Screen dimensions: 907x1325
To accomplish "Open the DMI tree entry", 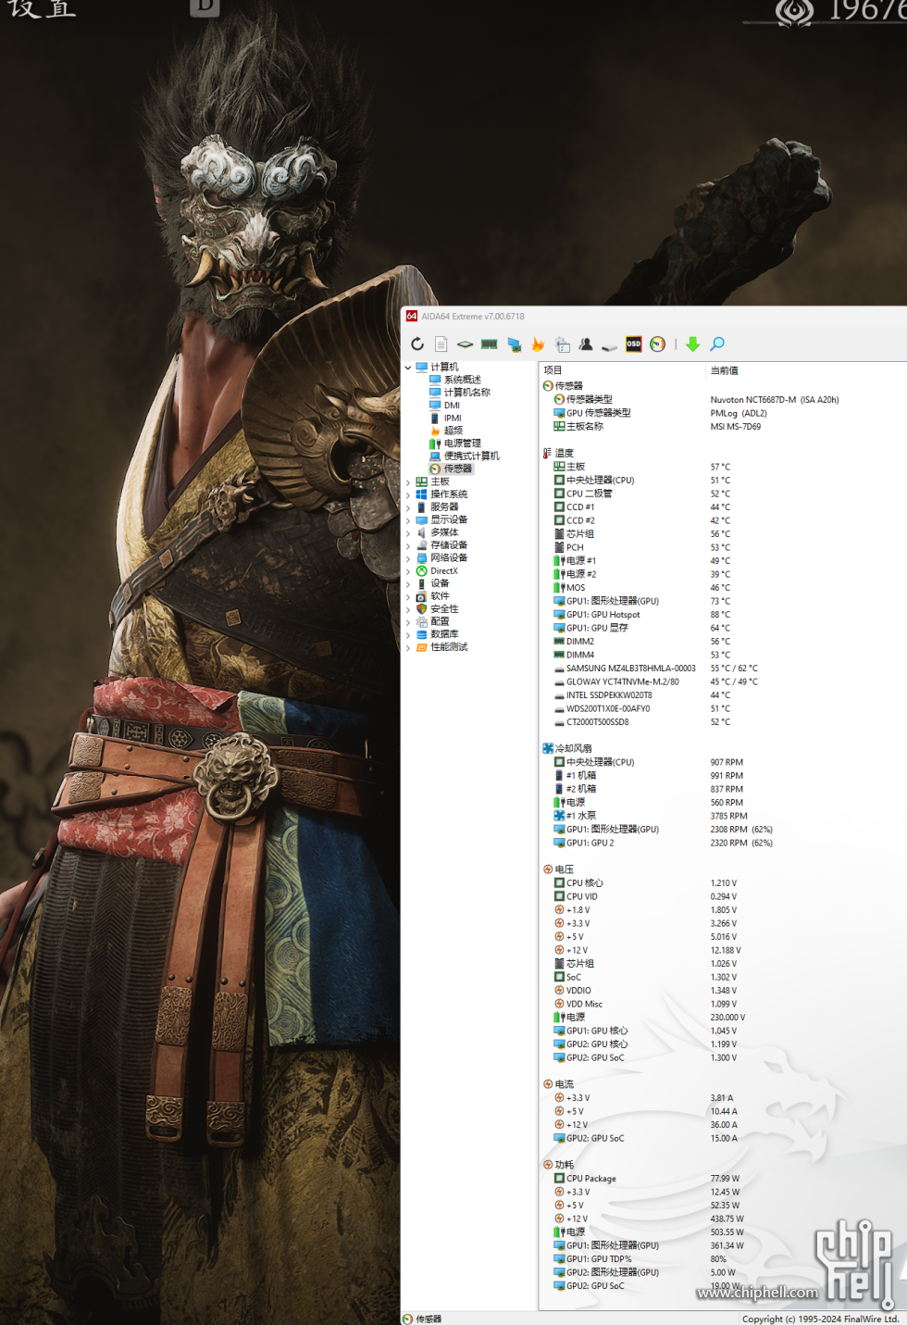I will [x=452, y=406].
